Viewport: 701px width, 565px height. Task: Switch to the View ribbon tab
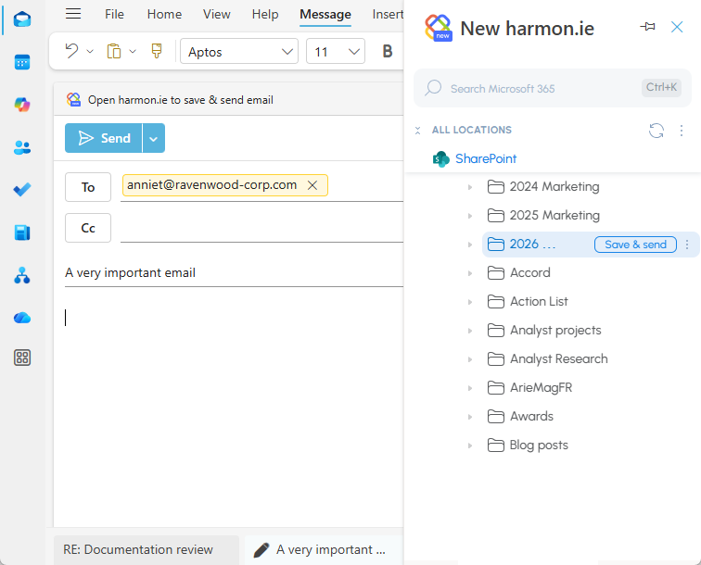tap(217, 14)
